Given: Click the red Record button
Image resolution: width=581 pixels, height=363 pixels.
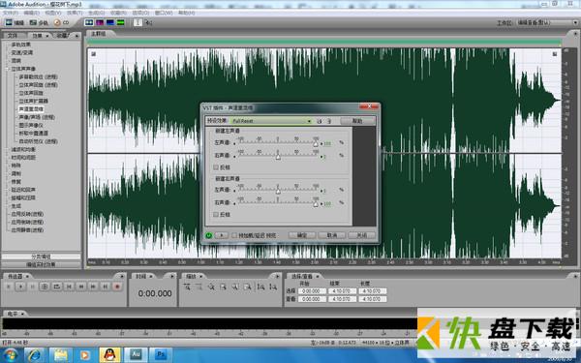Looking at the screenshot, I should [117, 287].
